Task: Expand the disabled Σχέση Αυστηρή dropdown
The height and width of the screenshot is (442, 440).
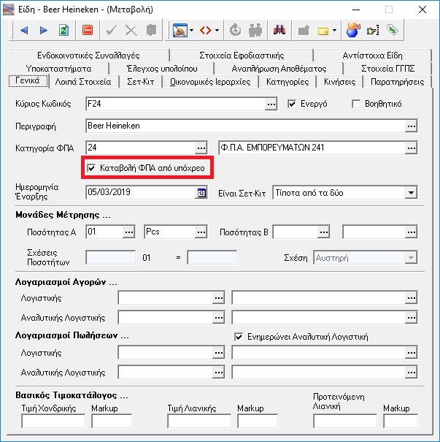Action: click(411, 258)
